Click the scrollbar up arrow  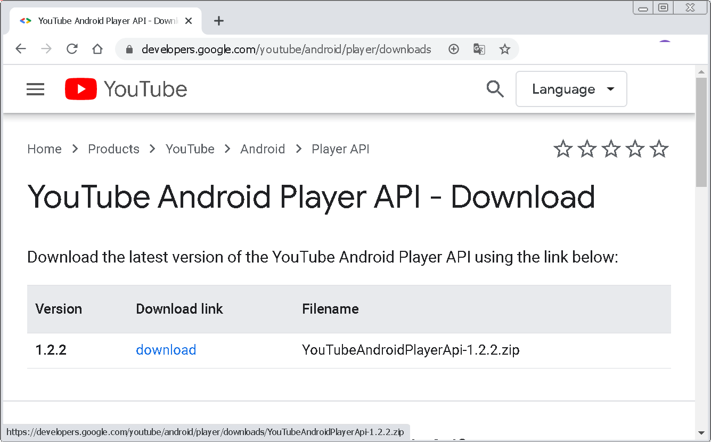click(x=701, y=71)
